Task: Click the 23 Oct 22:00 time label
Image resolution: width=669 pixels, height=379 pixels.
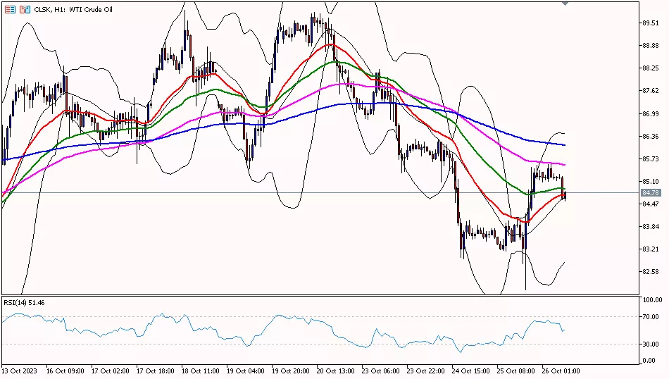Action: click(426, 371)
